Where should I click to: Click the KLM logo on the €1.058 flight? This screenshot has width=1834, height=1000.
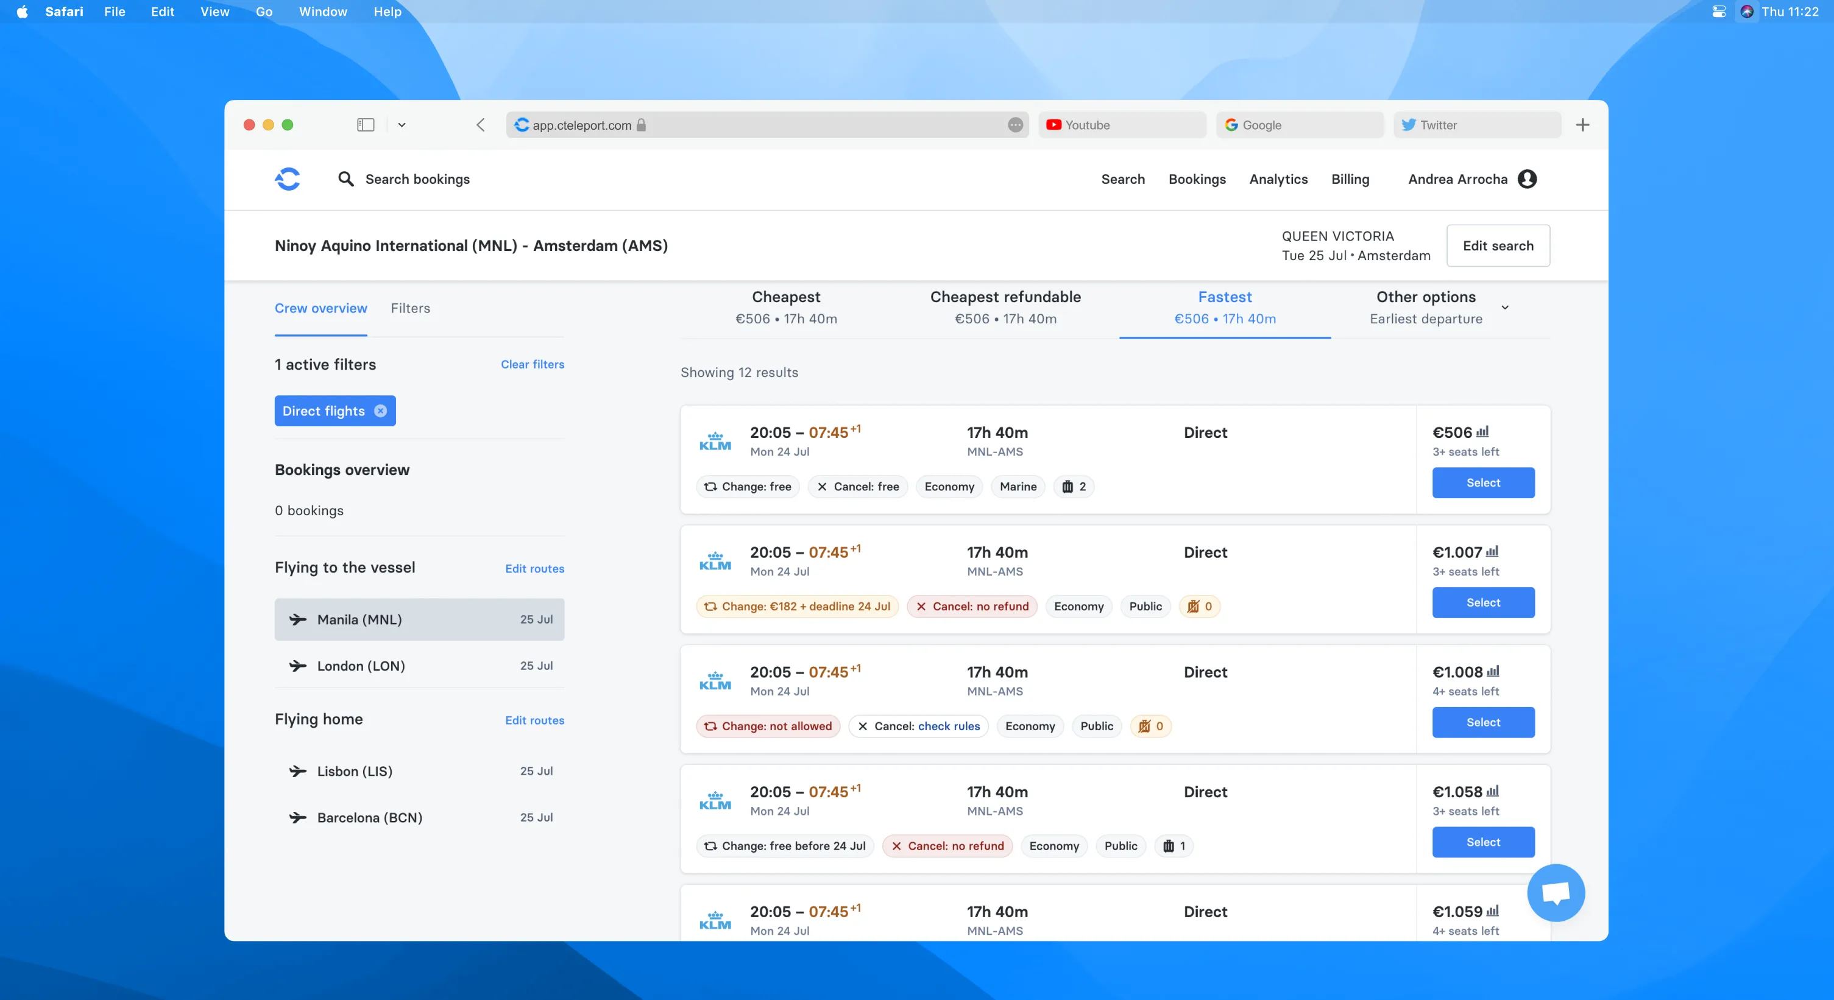tap(715, 800)
